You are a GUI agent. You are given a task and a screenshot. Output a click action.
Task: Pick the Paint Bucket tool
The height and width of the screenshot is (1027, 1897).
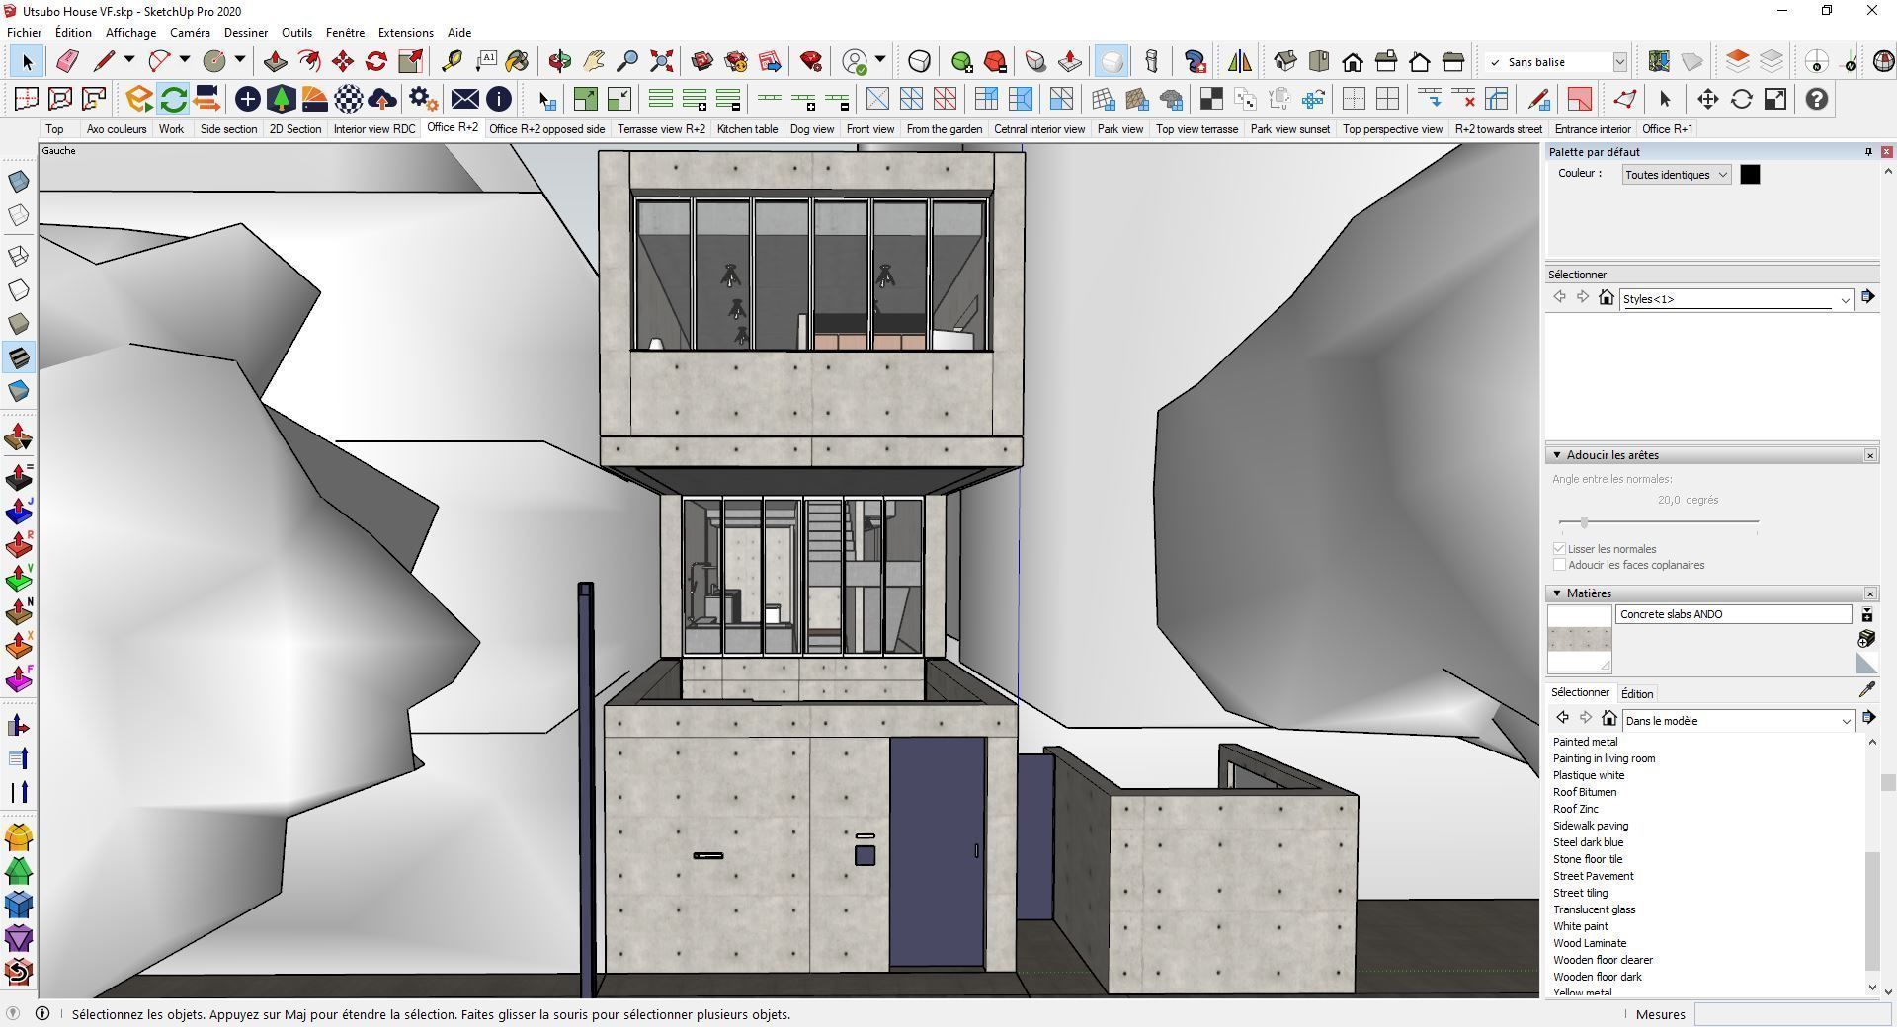pyautogui.click(x=517, y=61)
